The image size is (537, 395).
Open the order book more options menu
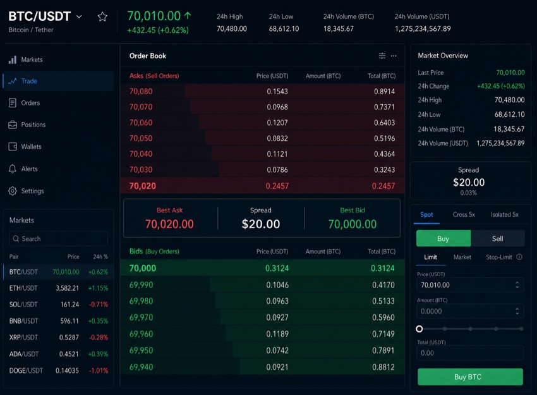pos(394,56)
